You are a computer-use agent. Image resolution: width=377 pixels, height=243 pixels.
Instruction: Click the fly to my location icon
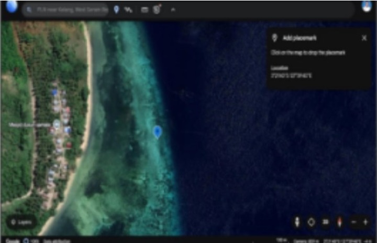pyautogui.click(x=311, y=222)
